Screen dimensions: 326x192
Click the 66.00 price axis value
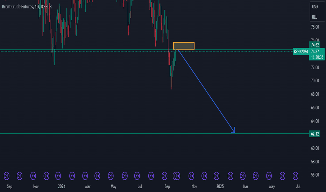pos(315,108)
